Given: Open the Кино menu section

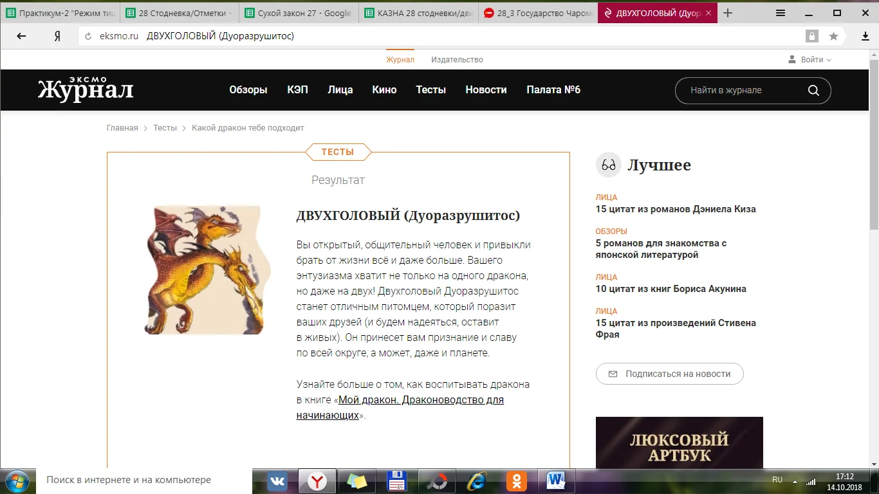Looking at the screenshot, I should [x=384, y=90].
